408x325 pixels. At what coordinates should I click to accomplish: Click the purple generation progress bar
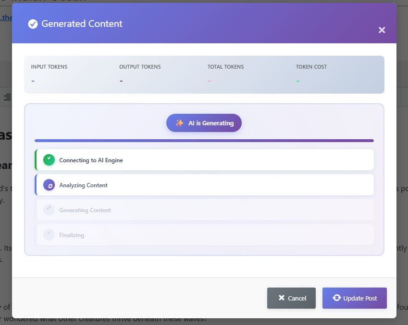click(x=204, y=140)
